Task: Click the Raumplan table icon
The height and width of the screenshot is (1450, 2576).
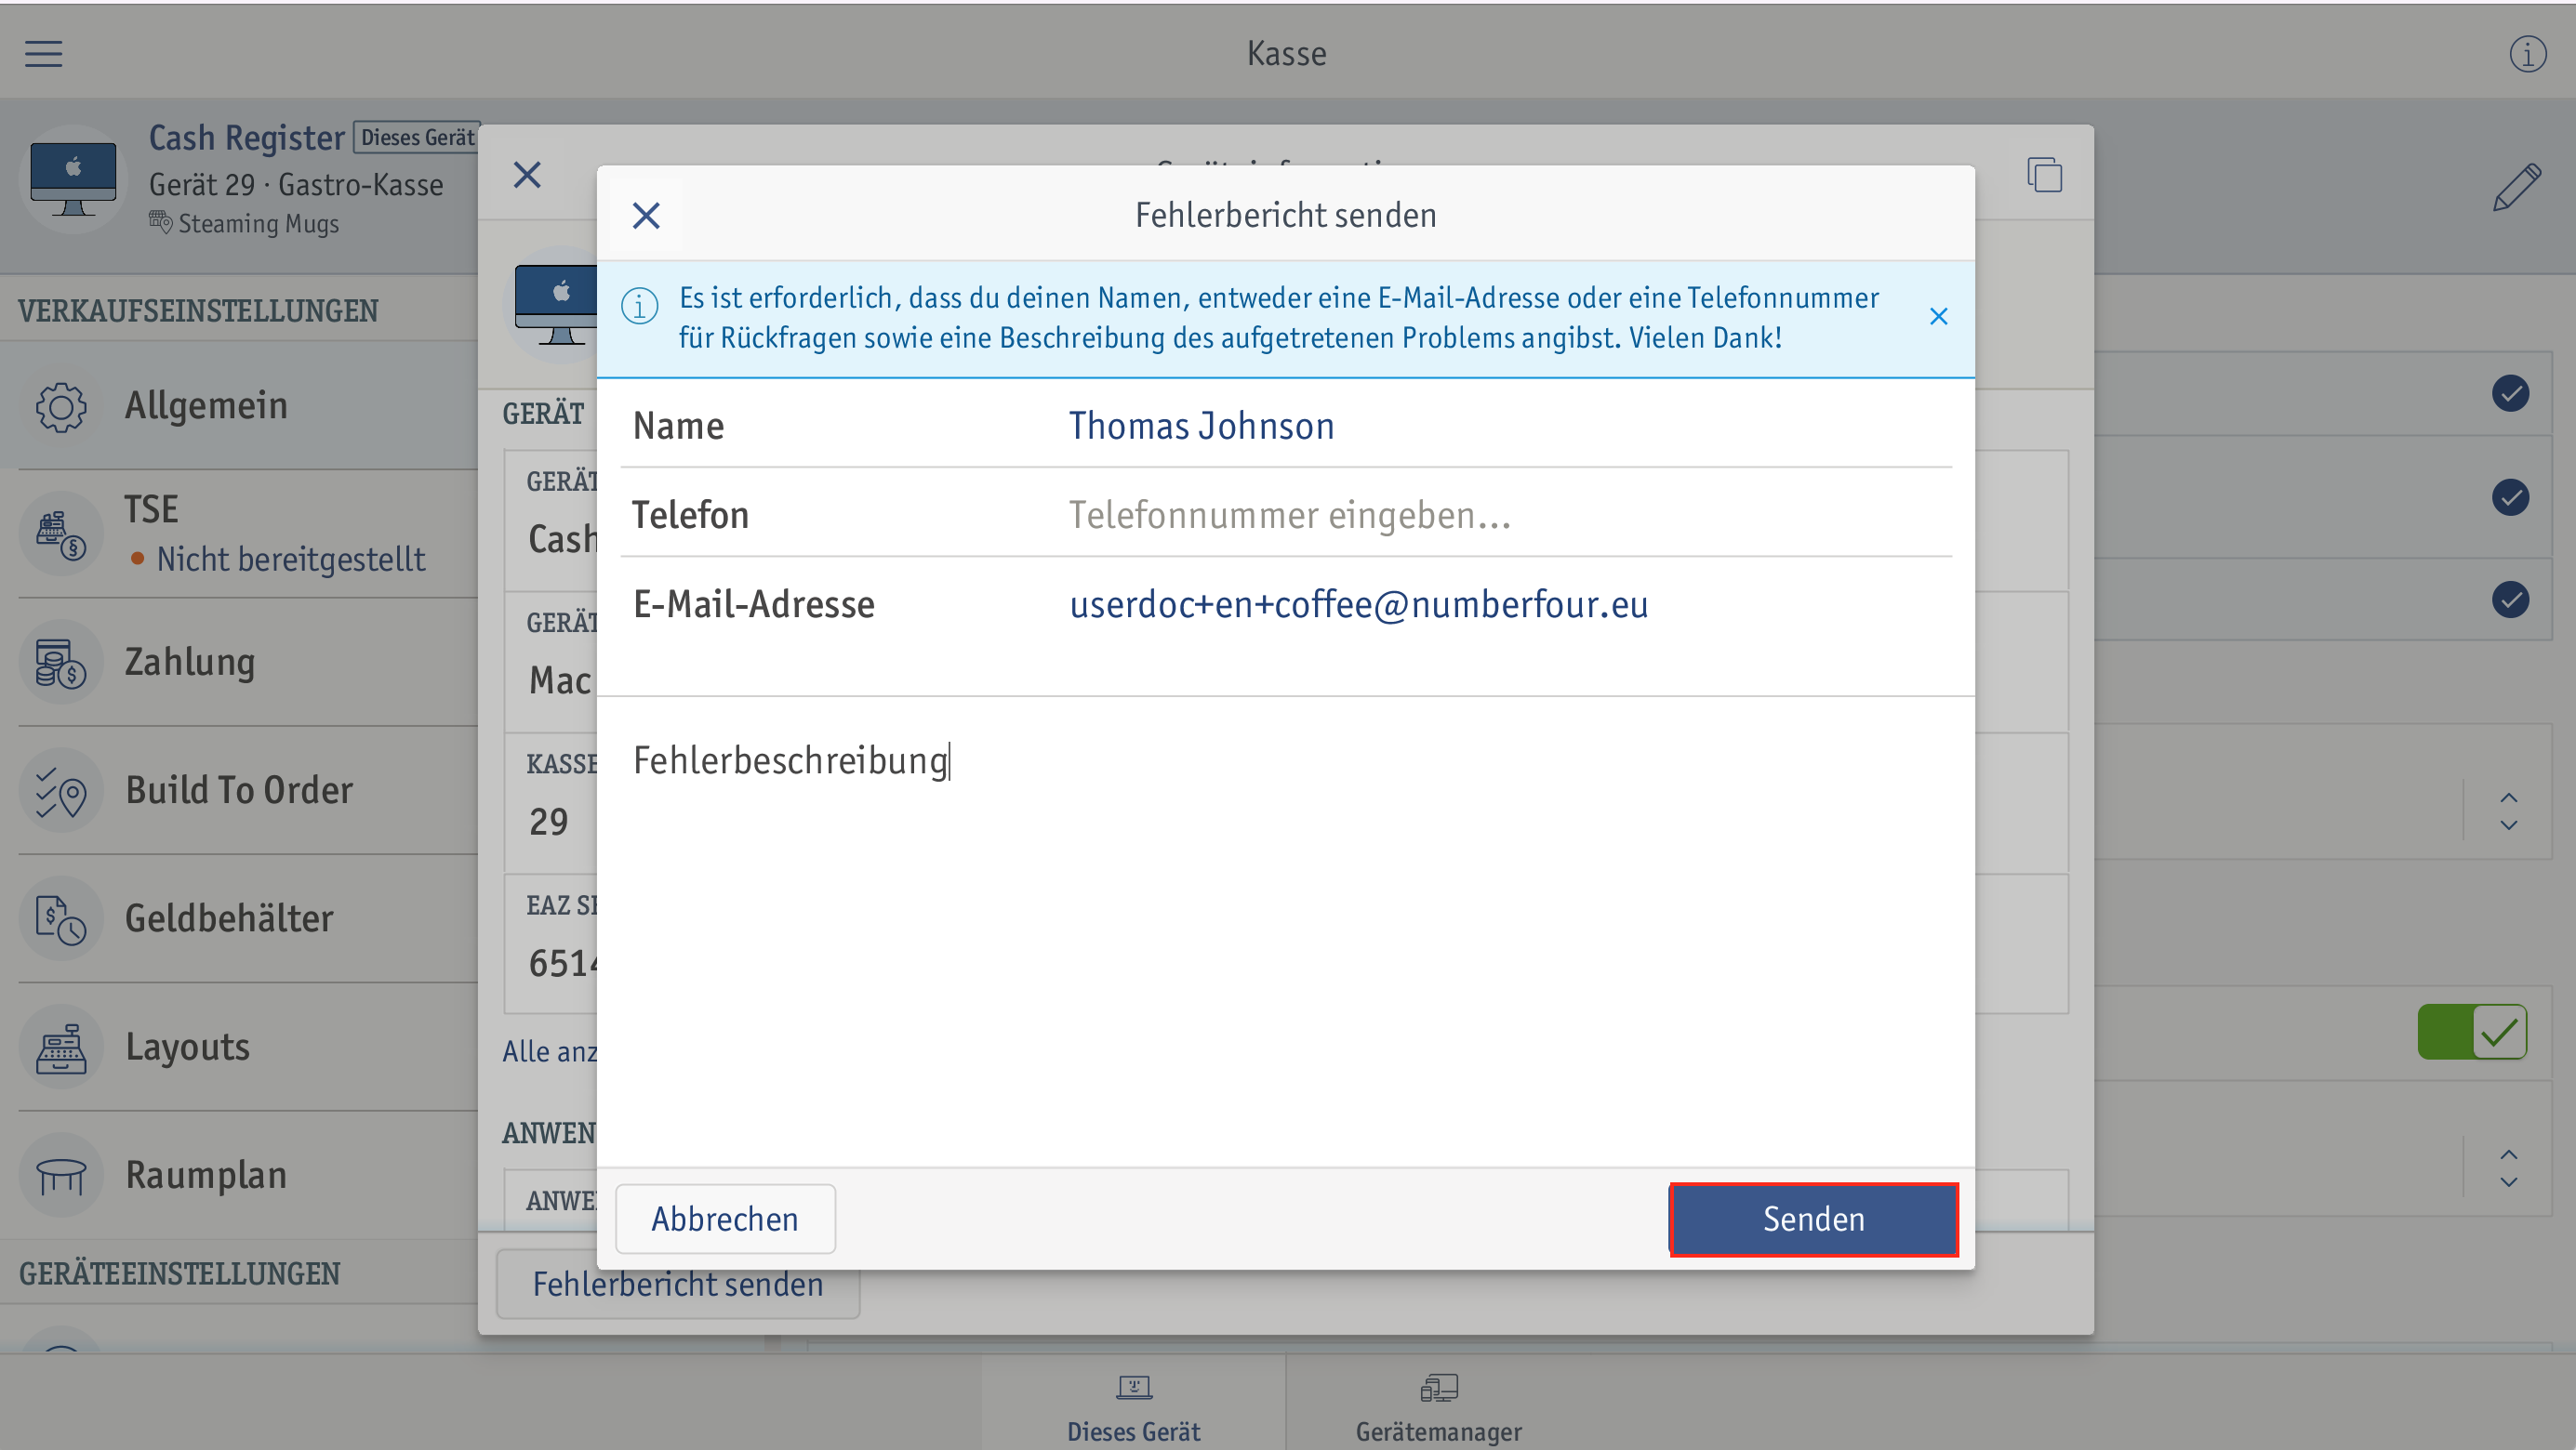Action: (x=61, y=1174)
